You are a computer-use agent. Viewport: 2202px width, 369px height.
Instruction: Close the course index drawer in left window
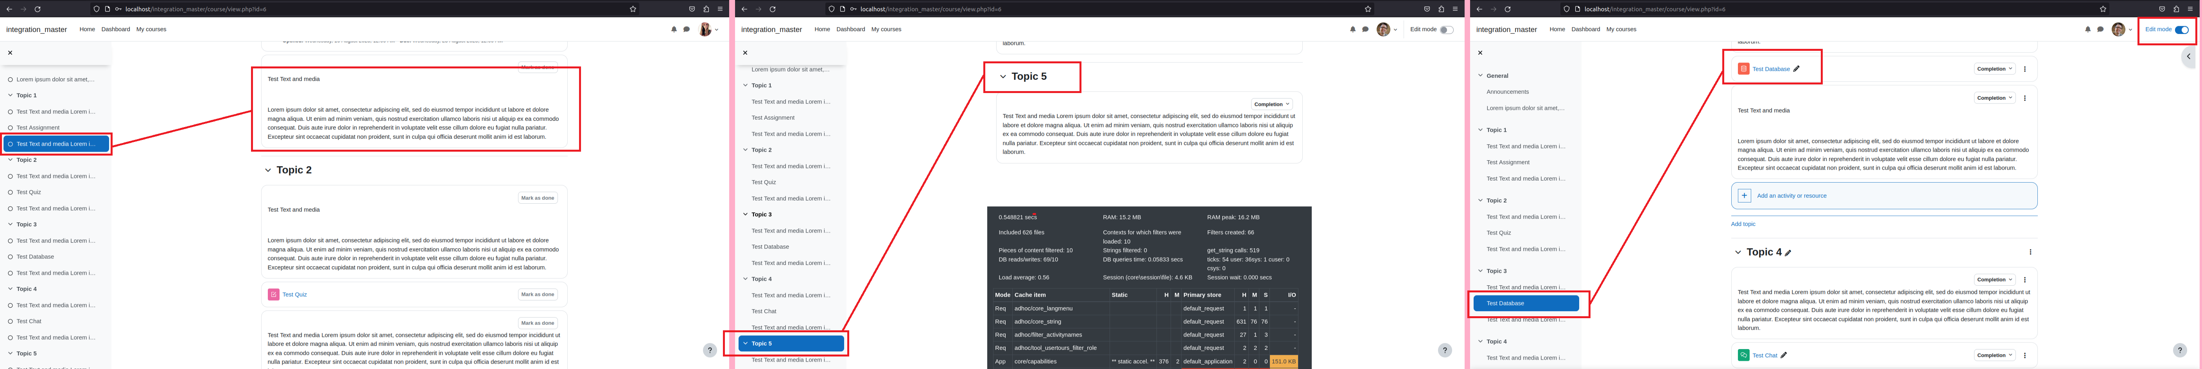pyautogui.click(x=10, y=53)
